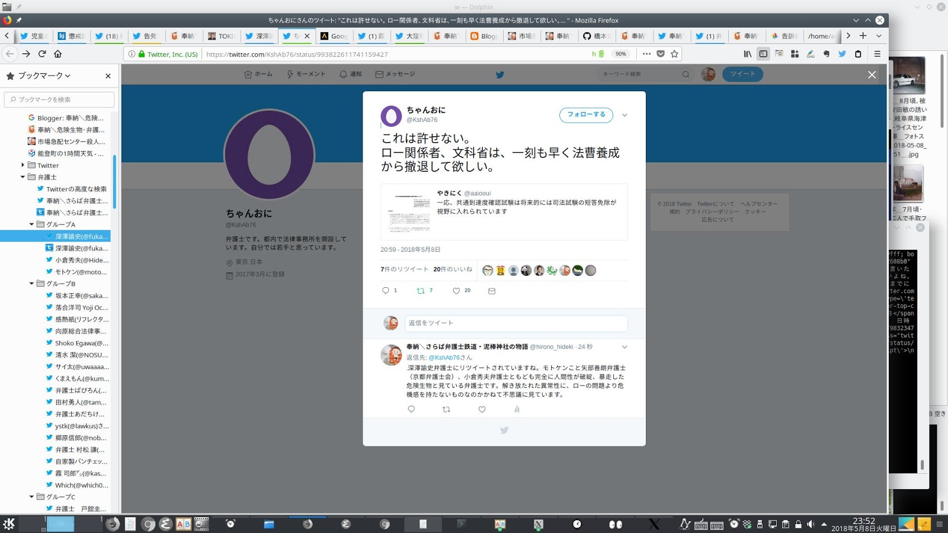The height and width of the screenshot is (533, 948).
Task: Open reply options chevron on hirono_hideki tweet
Action: (x=624, y=347)
